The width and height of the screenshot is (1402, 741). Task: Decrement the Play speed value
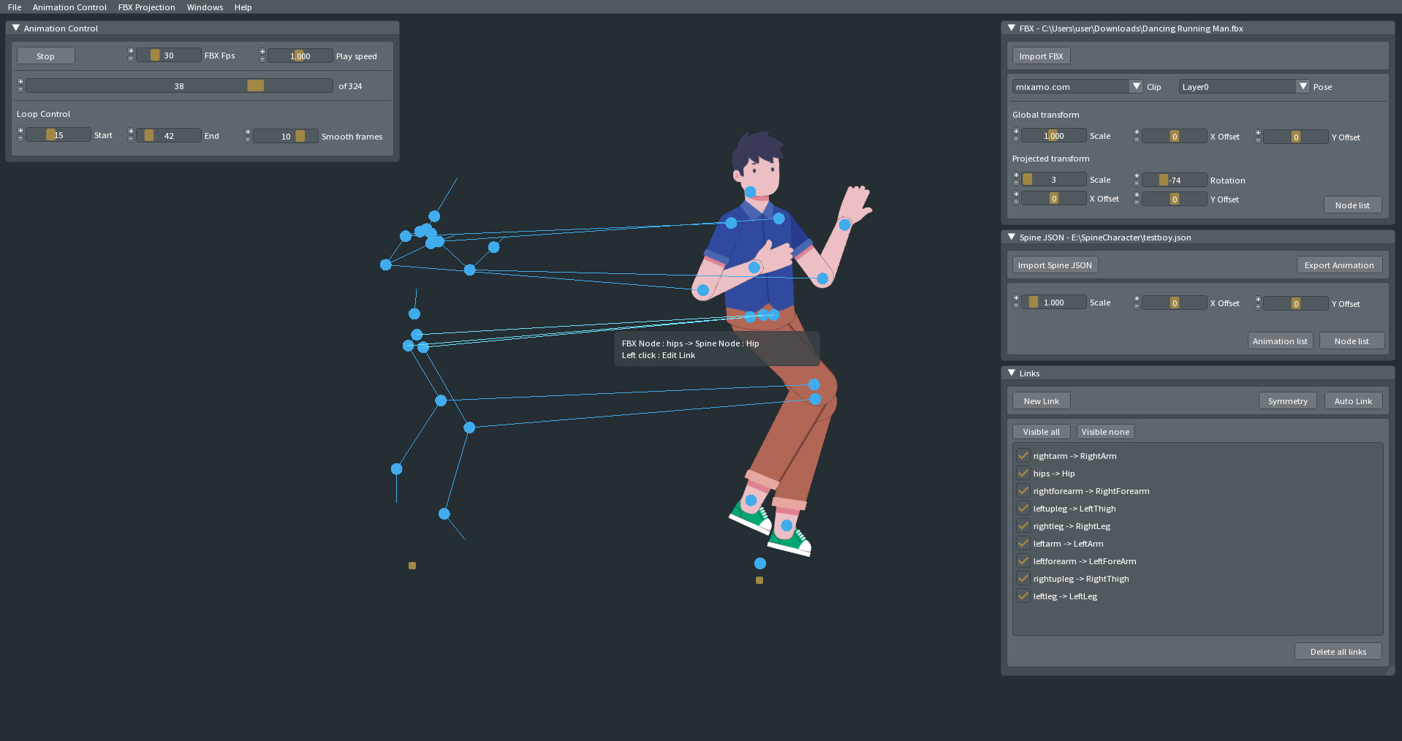pyautogui.click(x=262, y=59)
